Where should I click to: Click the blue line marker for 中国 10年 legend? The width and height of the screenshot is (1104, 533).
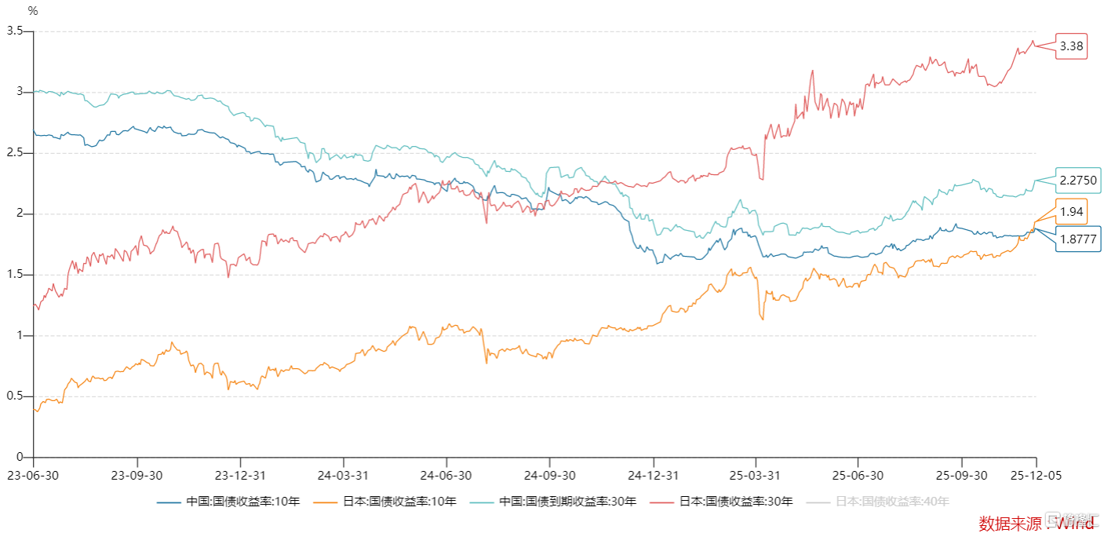point(169,501)
